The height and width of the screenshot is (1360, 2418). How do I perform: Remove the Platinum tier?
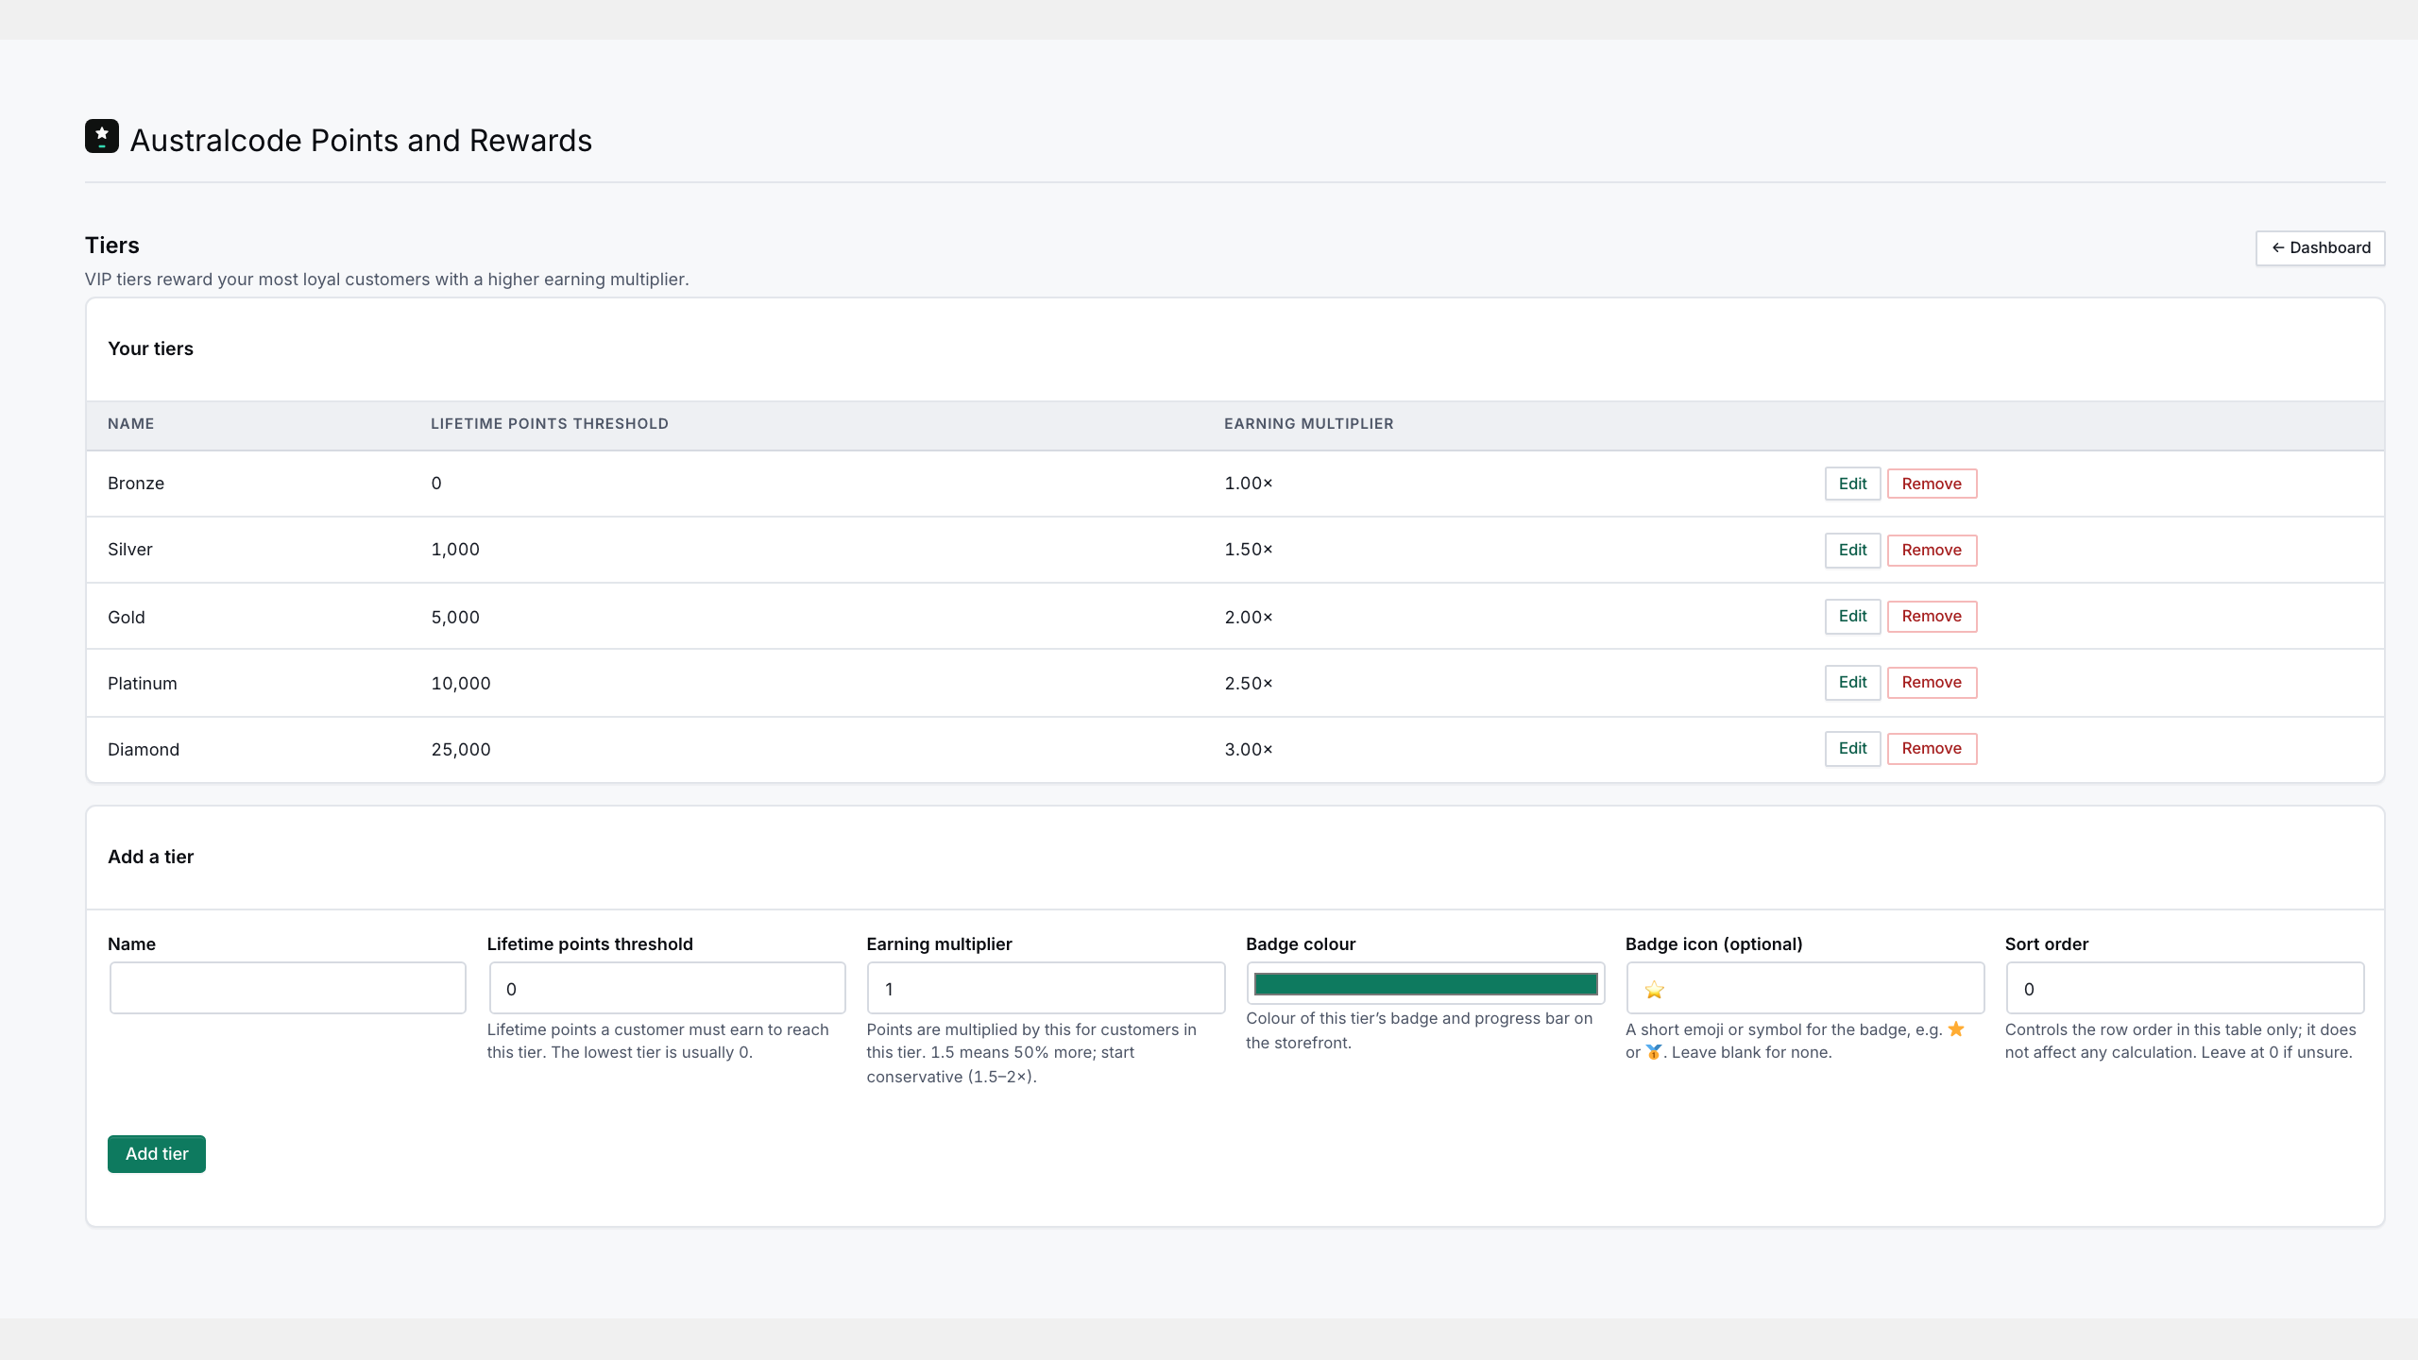1932,682
